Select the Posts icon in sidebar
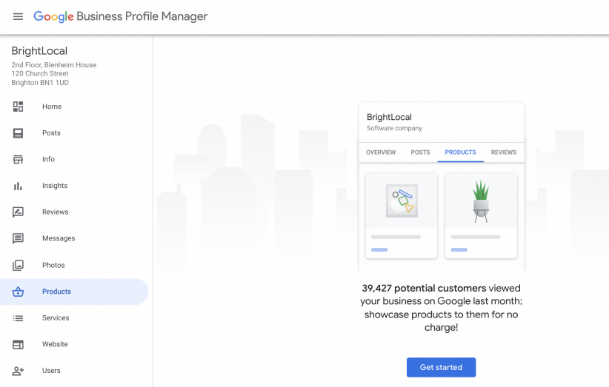 tap(18, 133)
